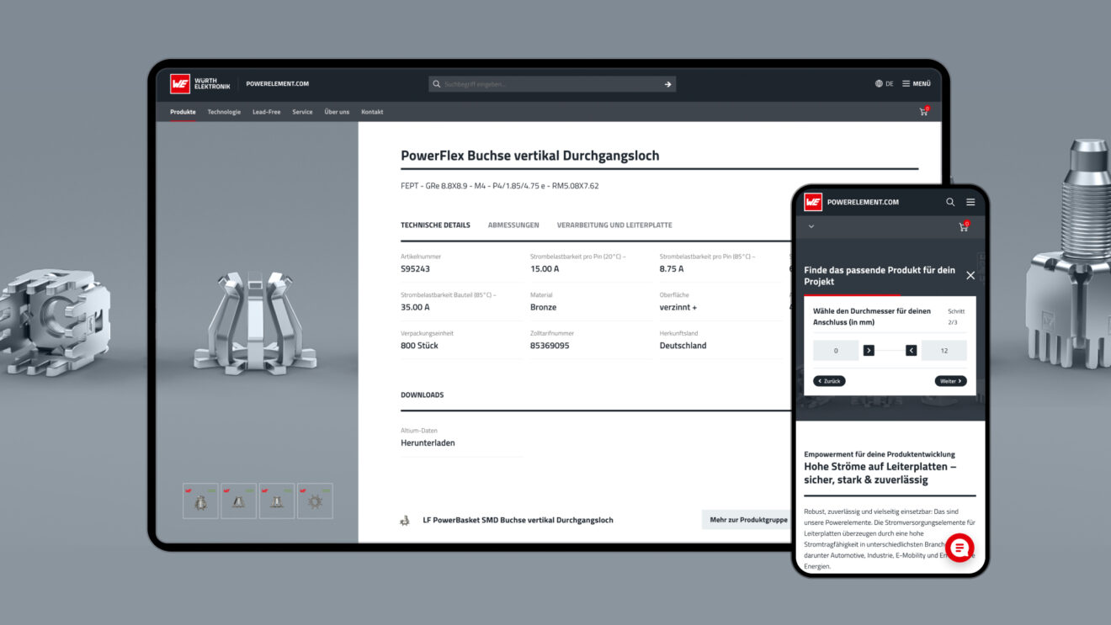This screenshot has width=1111, height=625.
Task: Click the heading PowerFlex Buchse vertikal Durchgangsloch
Action: [x=530, y=156]
